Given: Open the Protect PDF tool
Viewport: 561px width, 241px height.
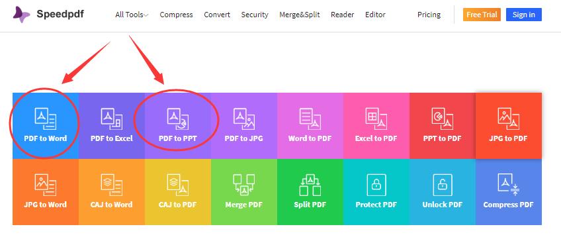Looking at the screenshot, I should pyautogui.click(x=376, y=192).
